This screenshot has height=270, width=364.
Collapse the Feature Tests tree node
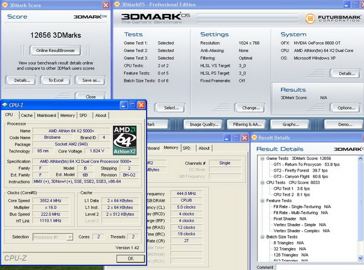click(x=263, y=201)
